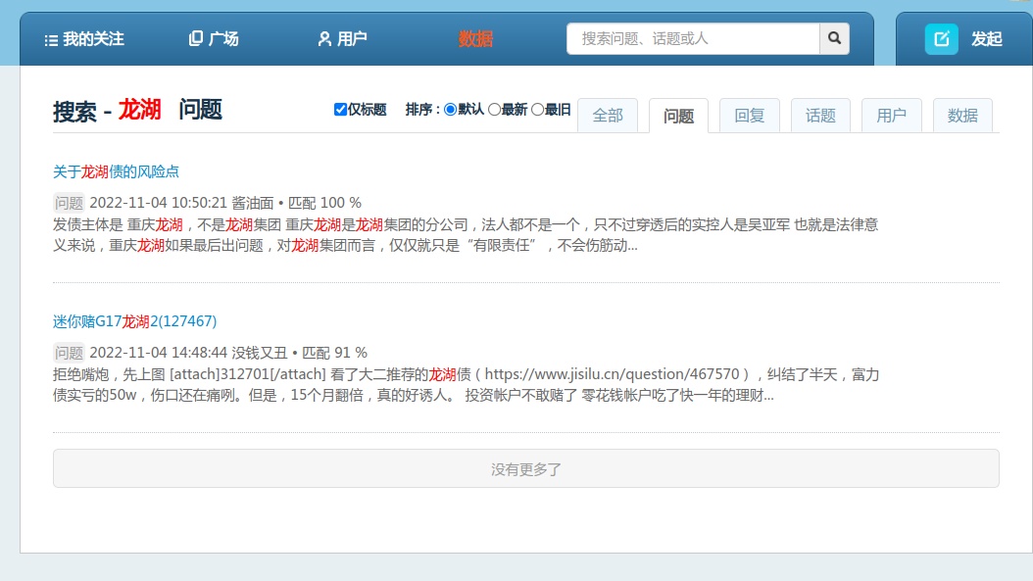
Task: Switch to the 用户 results tab
Action: tap(892, 116)
